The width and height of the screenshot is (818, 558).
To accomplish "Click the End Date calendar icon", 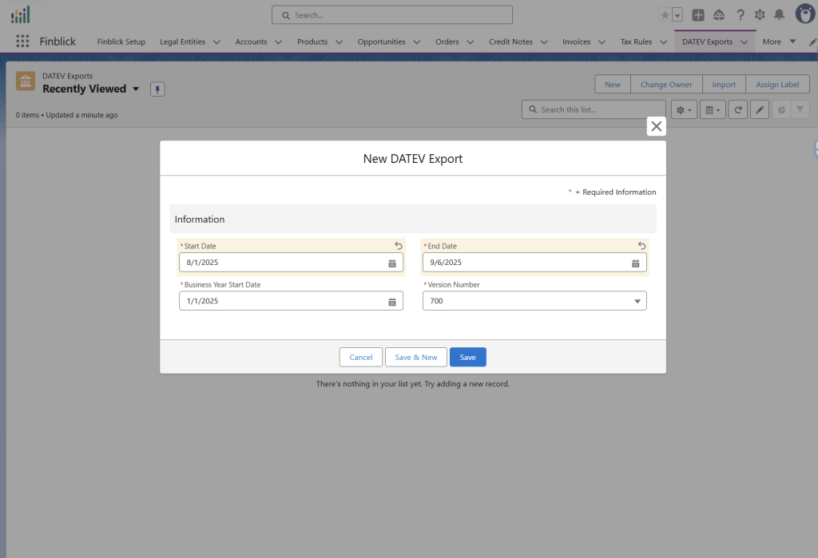I will point(636,263).
